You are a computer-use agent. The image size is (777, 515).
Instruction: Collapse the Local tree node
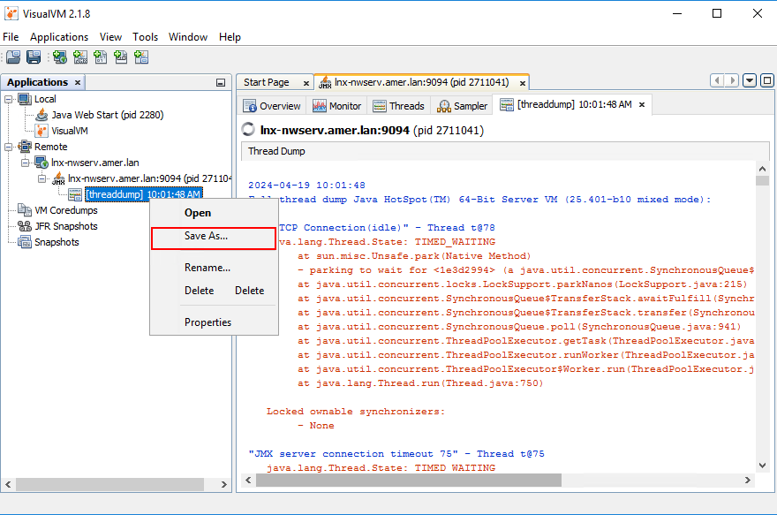coord(7,98)
